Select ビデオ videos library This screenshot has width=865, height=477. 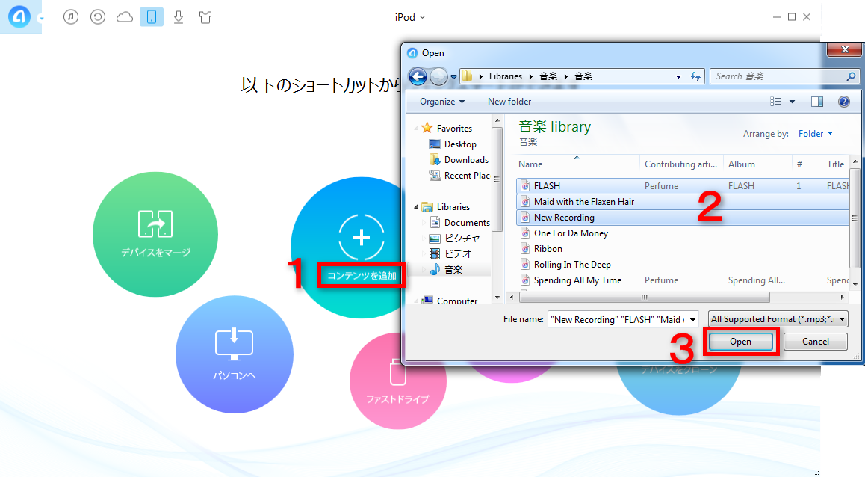coord(458,254)
